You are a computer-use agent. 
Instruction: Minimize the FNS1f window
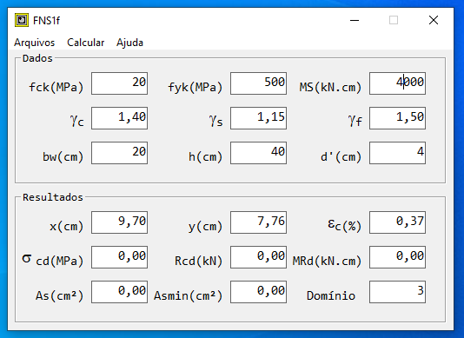(355, 21)
